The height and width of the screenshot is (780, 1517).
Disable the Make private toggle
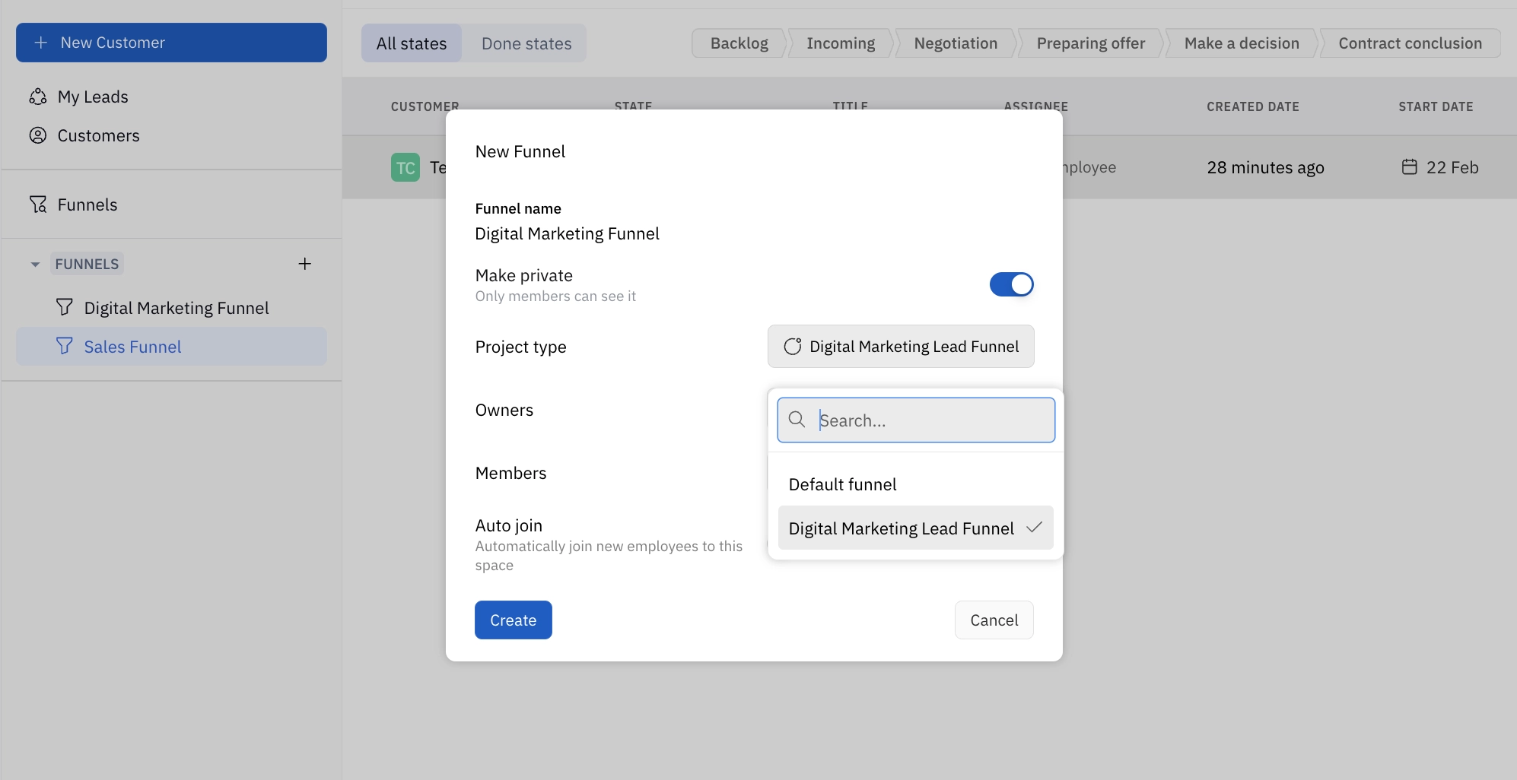coord(1011,284)
